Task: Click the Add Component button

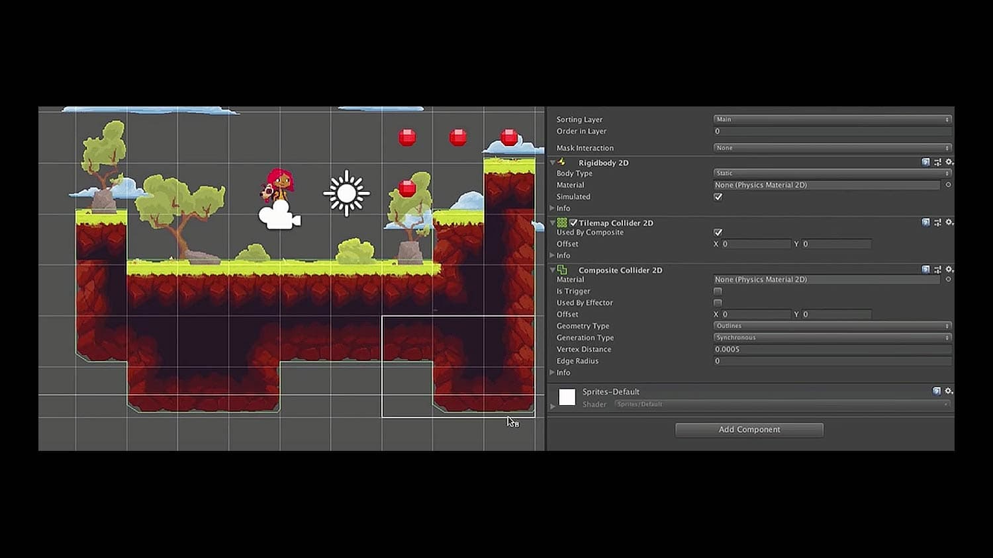Action: tap(749, 429)
